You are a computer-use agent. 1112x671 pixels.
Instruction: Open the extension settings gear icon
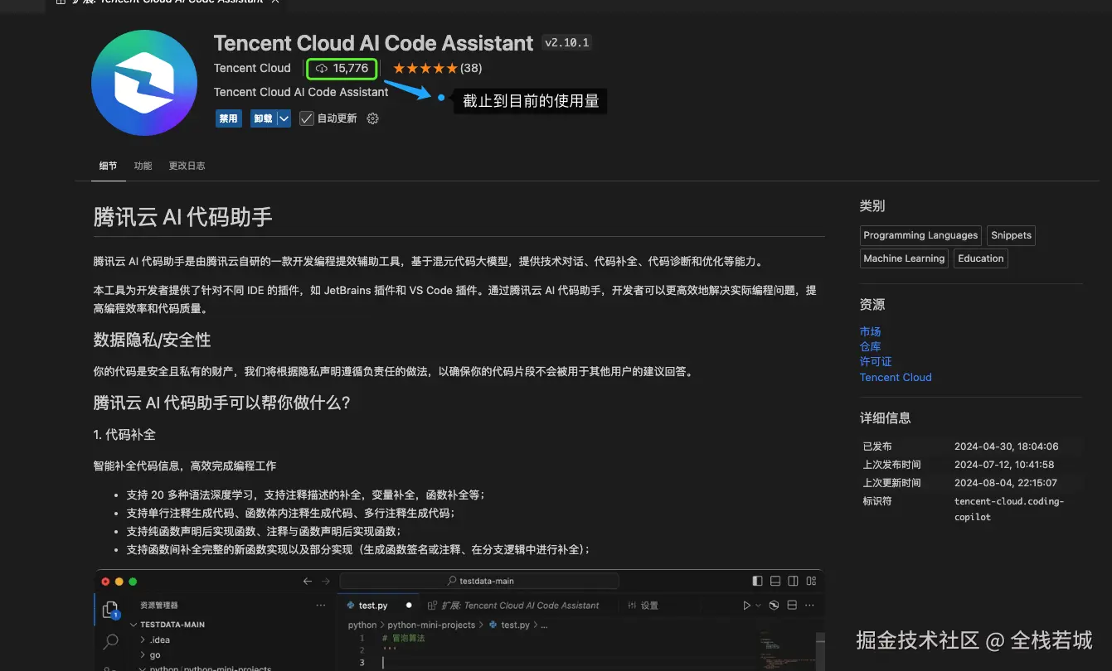[x=372, y=118]
